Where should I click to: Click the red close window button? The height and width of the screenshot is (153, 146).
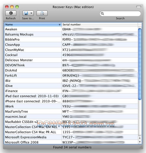point(7,7)
